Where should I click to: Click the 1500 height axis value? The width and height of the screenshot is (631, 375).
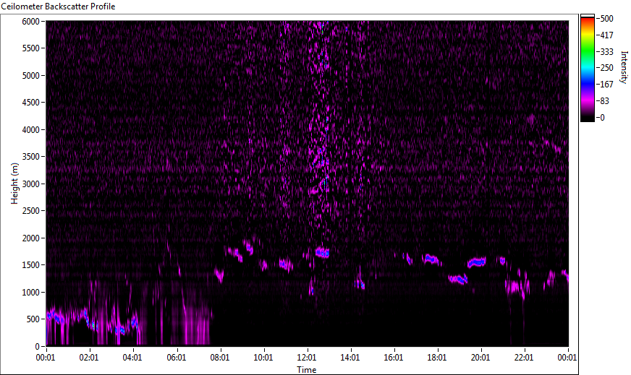pyautogui.click(x=31, y=265)
